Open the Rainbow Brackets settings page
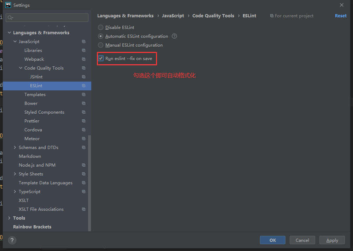This screenshot has height=251, width=353. [32, 227]
